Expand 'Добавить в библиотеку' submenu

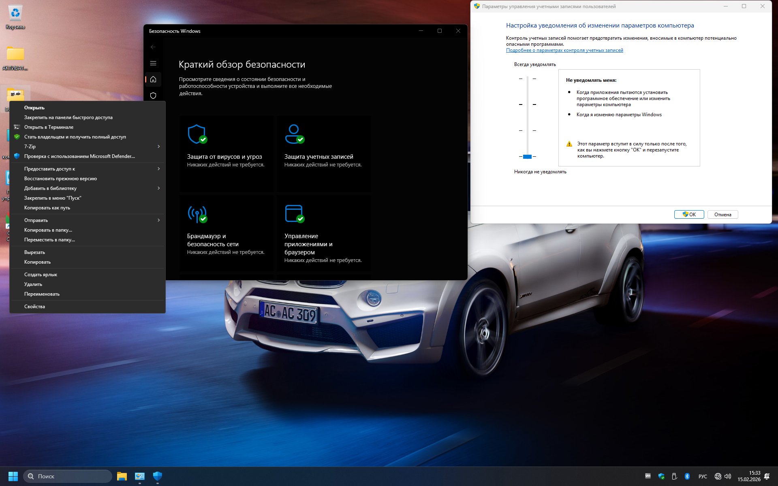pyautogui.click(x=87, y=188)
